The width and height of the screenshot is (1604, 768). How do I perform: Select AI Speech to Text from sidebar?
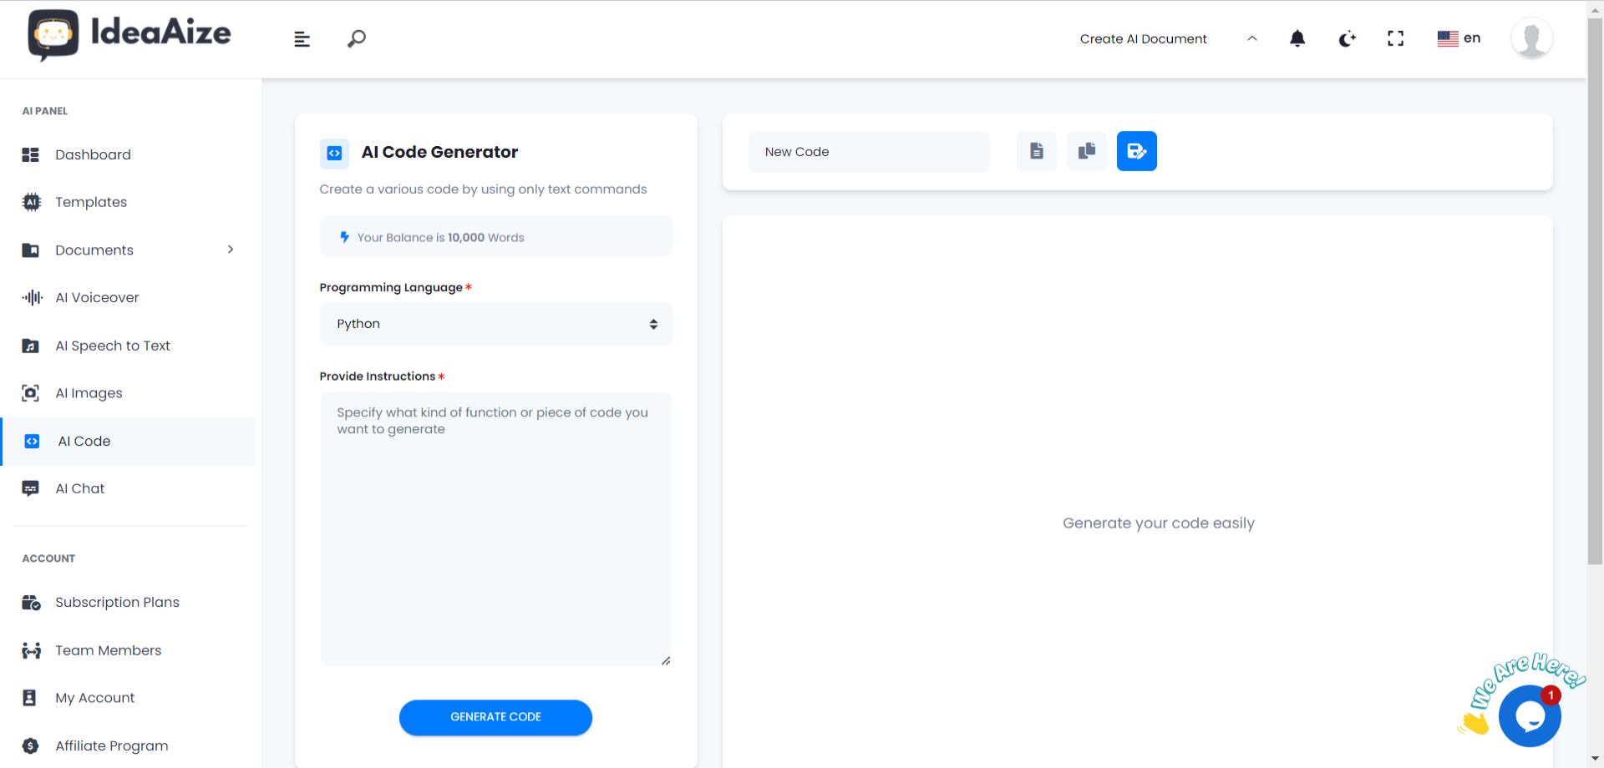[x=112, y=345]
